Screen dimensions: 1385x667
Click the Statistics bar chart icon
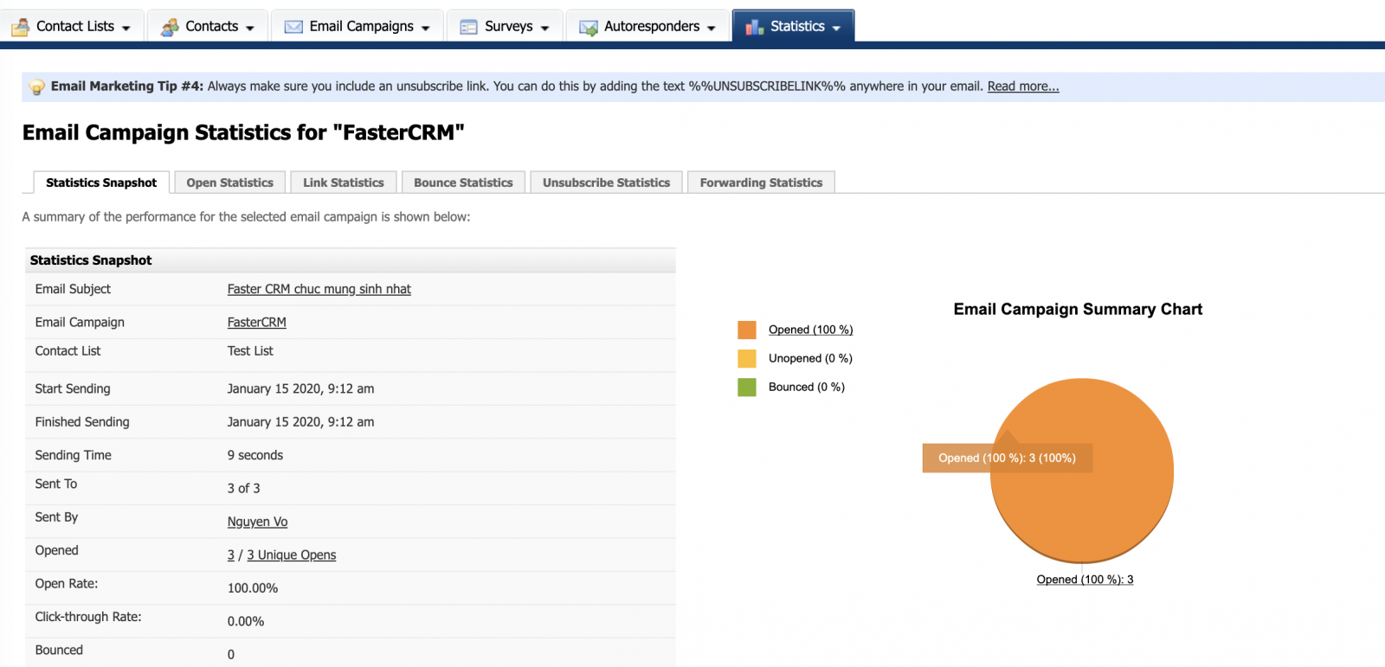tap(754, 27)
